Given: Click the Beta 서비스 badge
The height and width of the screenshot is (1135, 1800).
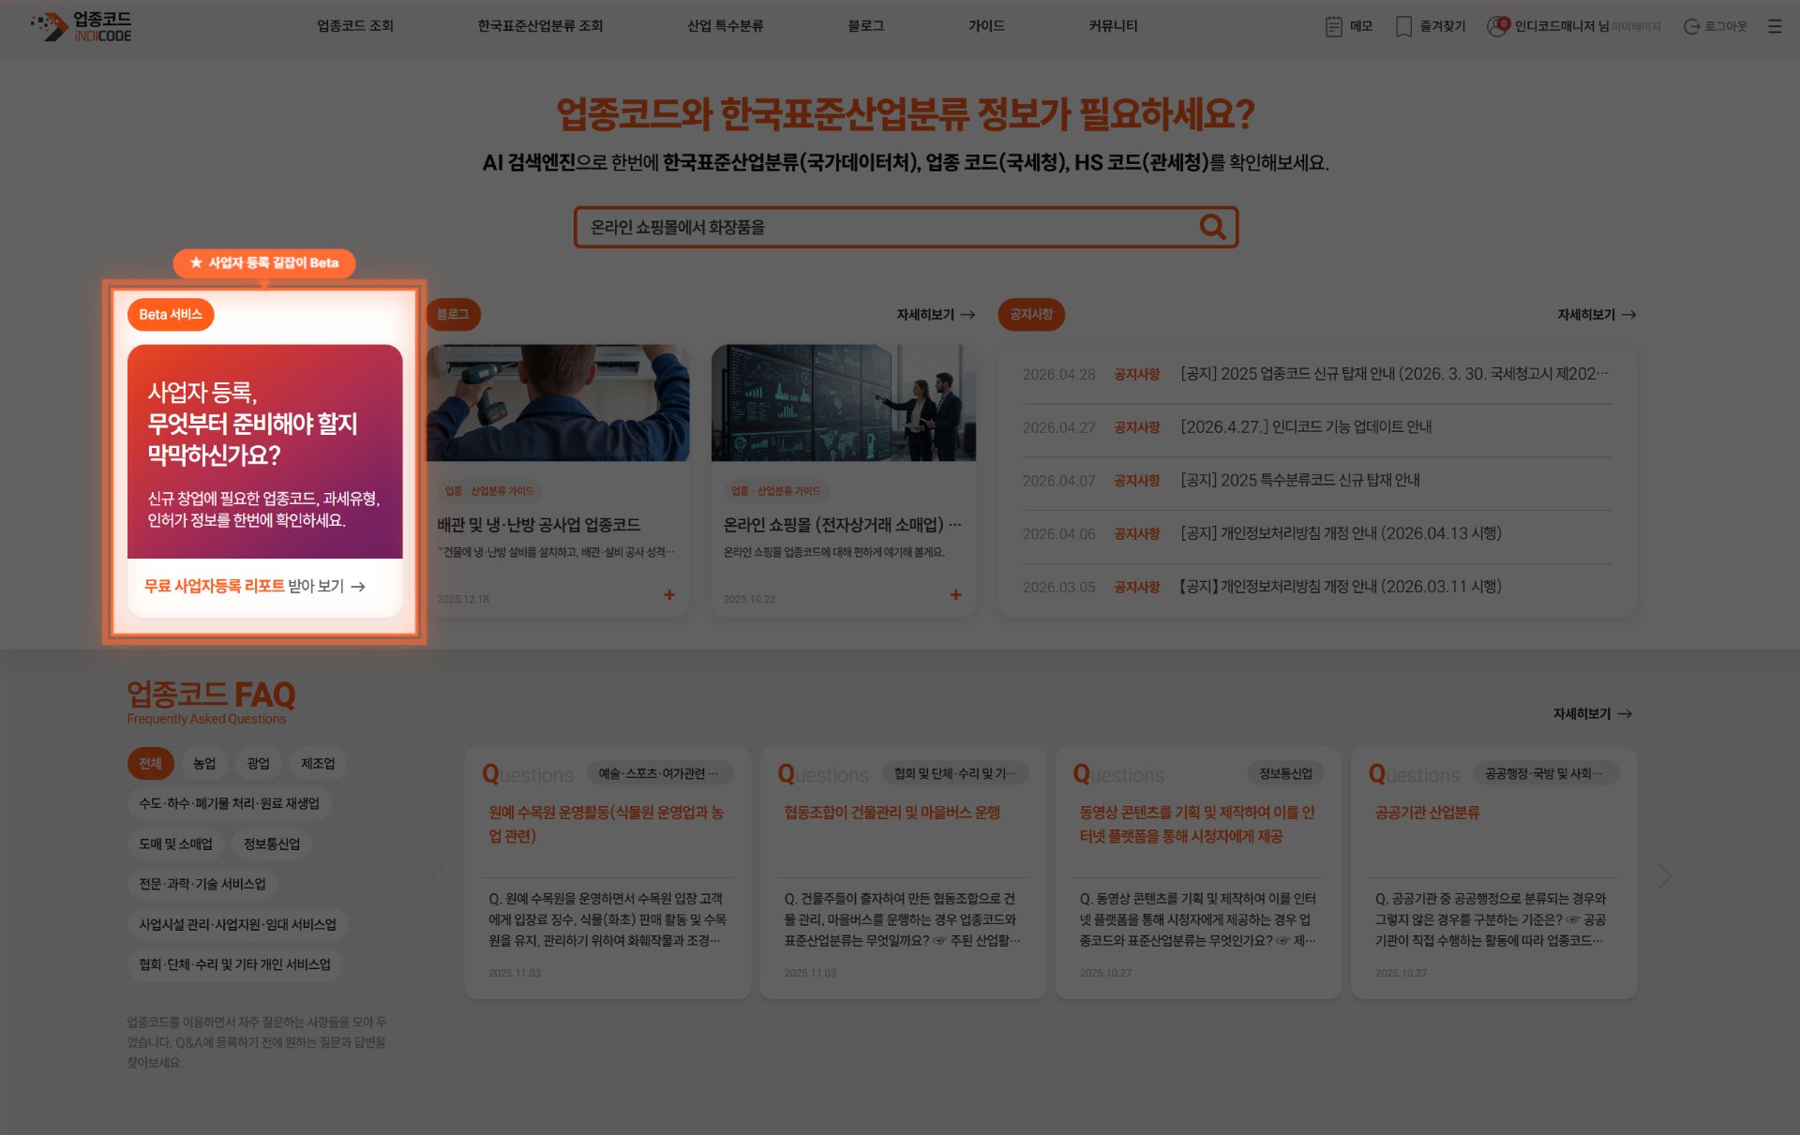Looking at the screenshot, I should click(170, 314).
